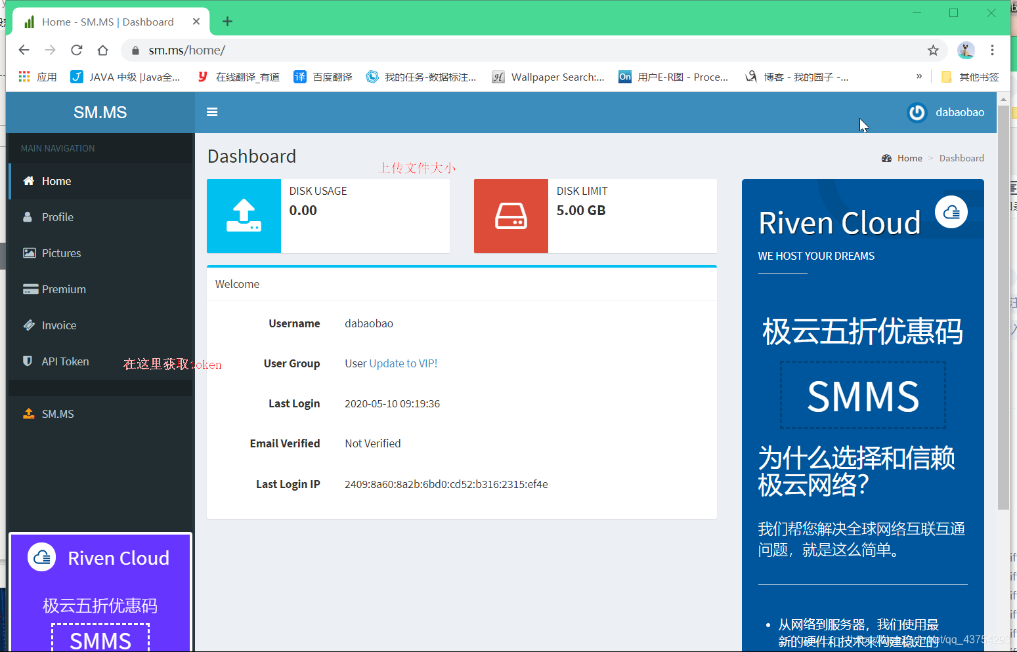Click the Update to VIP! link
Viewport: 1017px width, 652px height.
coord(403,363)
